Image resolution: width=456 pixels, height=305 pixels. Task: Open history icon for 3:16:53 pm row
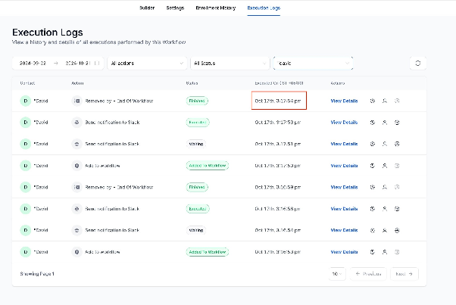coord(372,252)
